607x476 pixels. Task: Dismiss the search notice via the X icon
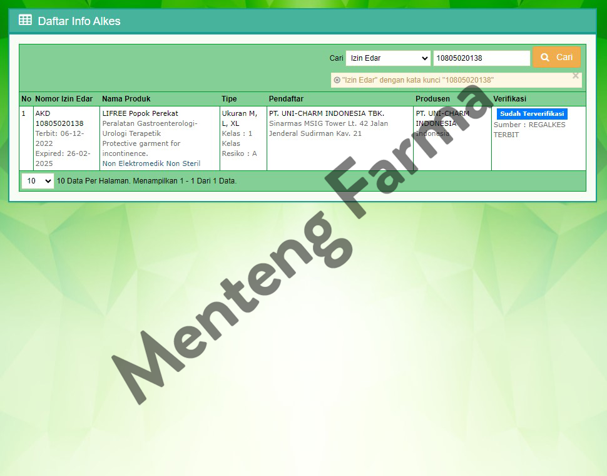coord(575,76)
